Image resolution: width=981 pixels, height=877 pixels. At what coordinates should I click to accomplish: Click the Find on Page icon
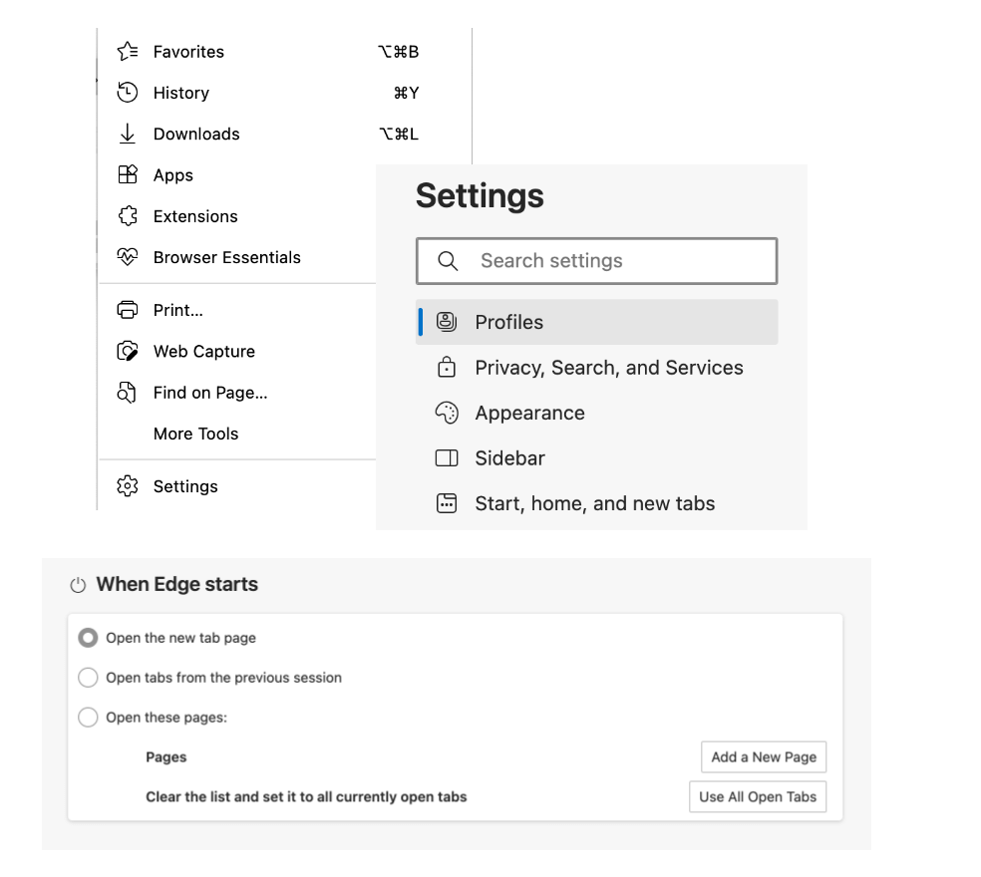127,393
